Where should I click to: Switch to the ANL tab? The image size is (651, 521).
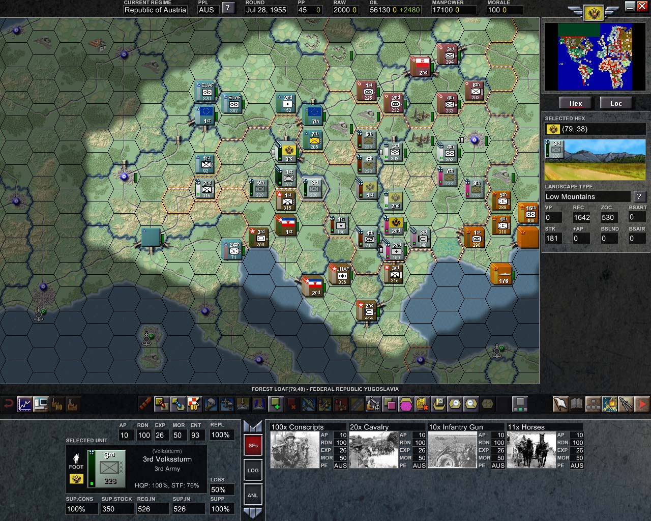(x=253, y=495)
